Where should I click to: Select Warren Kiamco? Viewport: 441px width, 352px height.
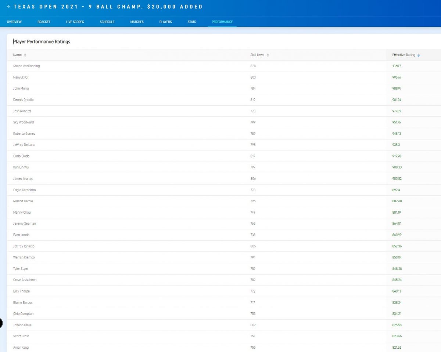(24, 257)
